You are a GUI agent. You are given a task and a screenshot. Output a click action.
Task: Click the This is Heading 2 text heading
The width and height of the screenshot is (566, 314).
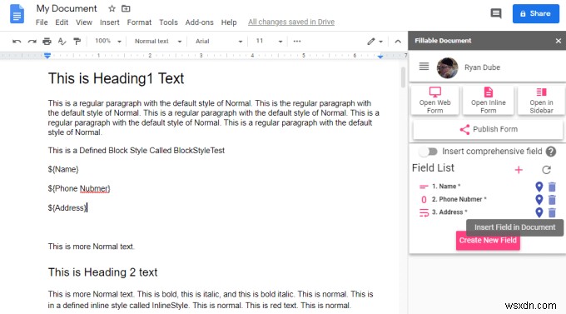coord(102,272)
